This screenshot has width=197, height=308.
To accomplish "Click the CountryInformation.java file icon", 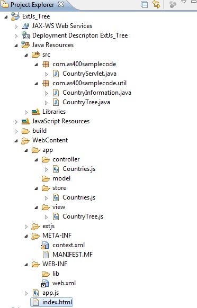I will (x=56, y=93).
